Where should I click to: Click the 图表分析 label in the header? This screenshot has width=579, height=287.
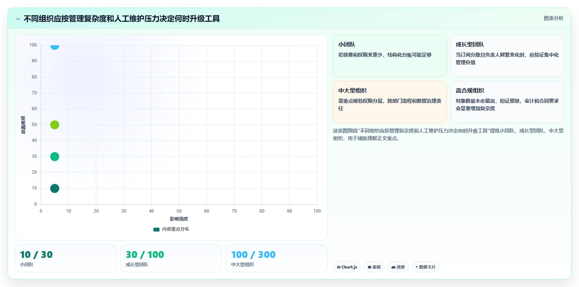pos(553,19)
